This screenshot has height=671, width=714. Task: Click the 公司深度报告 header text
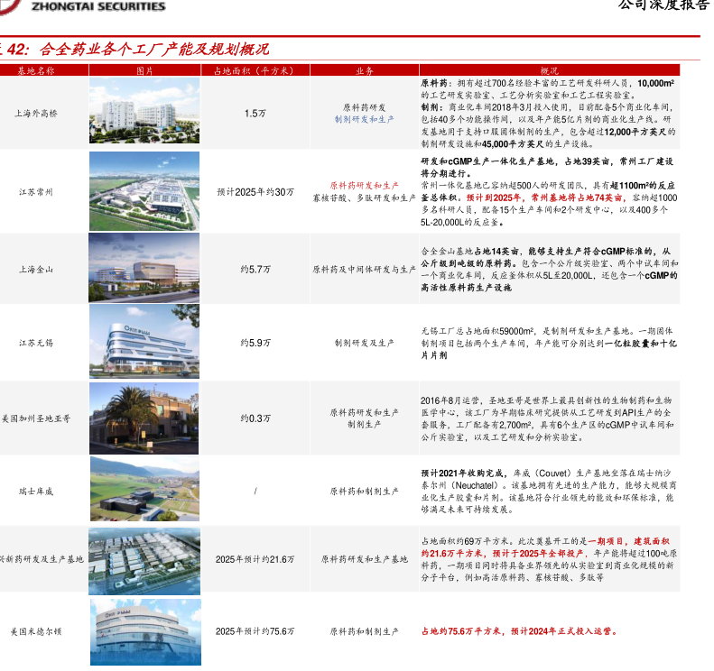[x=663, y=5]
